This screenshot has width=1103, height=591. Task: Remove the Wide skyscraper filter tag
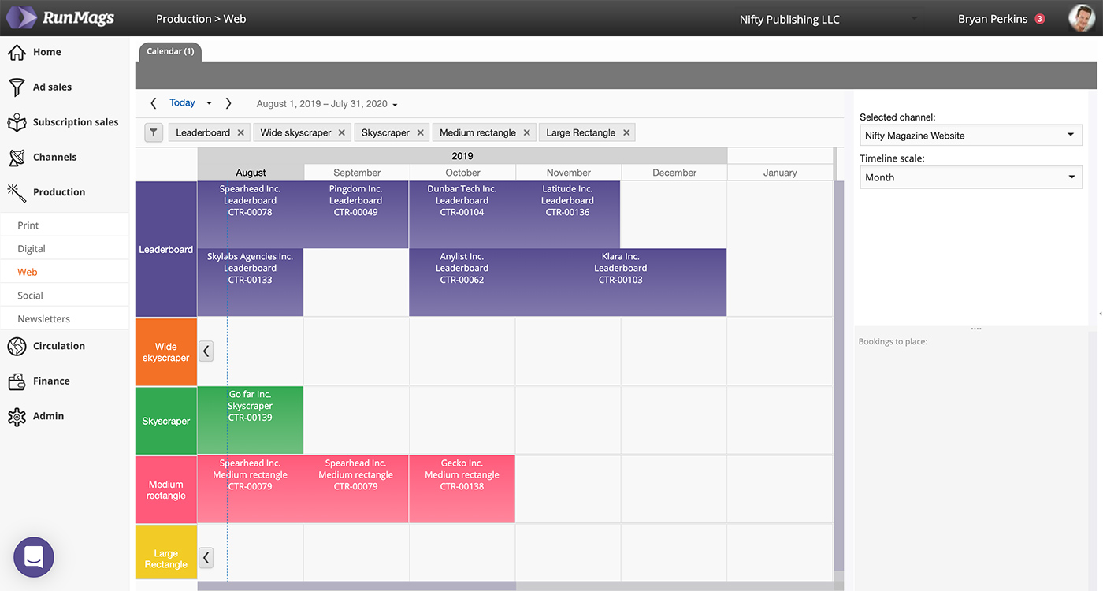pyautogui.click(x=342, y=132)
